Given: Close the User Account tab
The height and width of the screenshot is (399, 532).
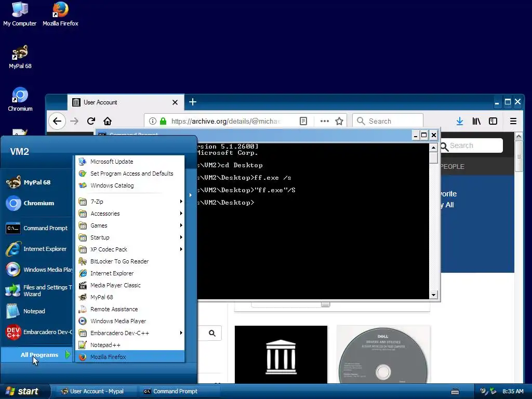Looking at the screenshot, I should coord(175,102).
